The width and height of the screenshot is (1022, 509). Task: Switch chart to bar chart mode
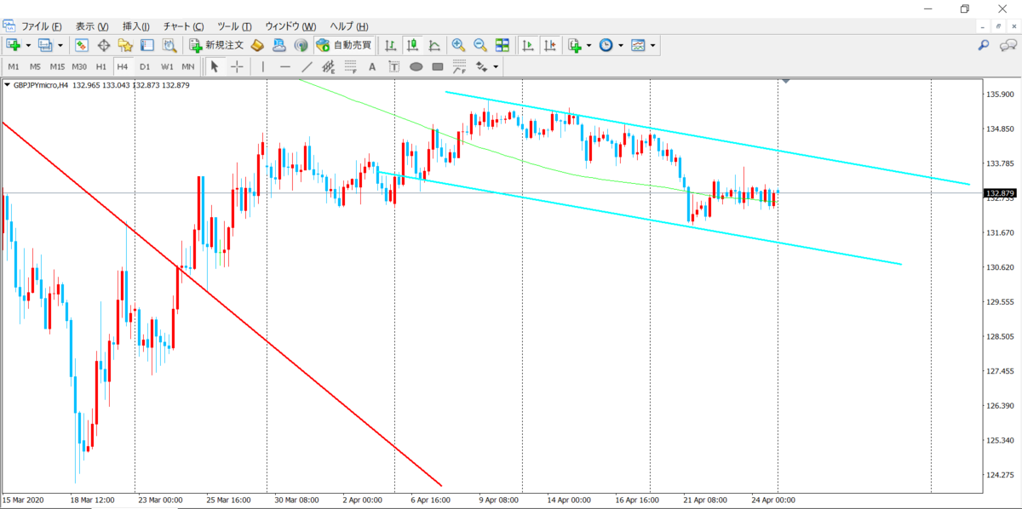(391, 45)
